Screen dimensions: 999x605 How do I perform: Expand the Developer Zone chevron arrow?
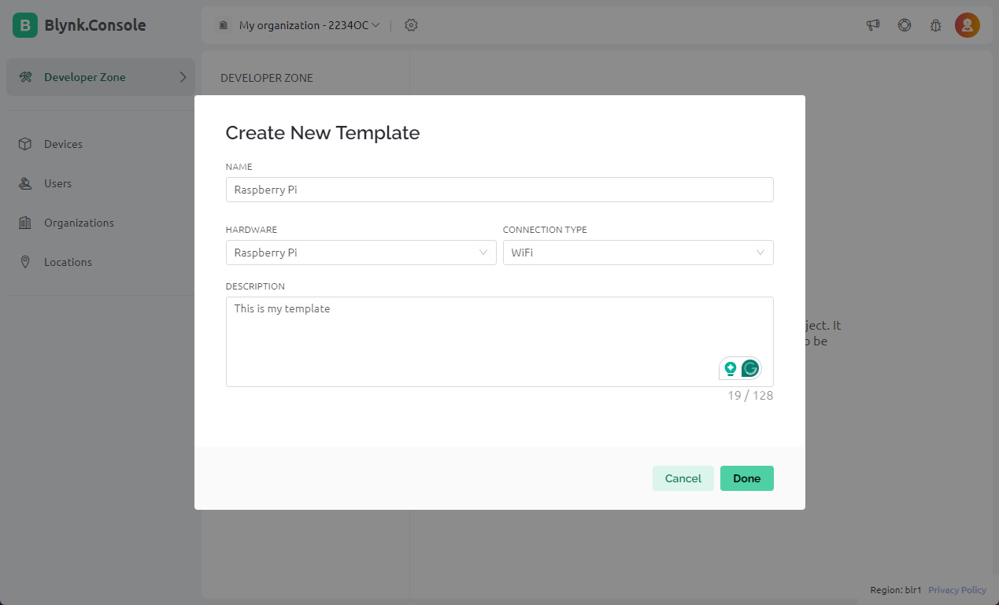(x=183, y=77)
